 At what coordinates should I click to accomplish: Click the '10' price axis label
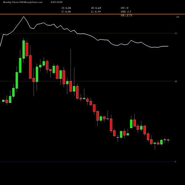(x=176, y=81)
